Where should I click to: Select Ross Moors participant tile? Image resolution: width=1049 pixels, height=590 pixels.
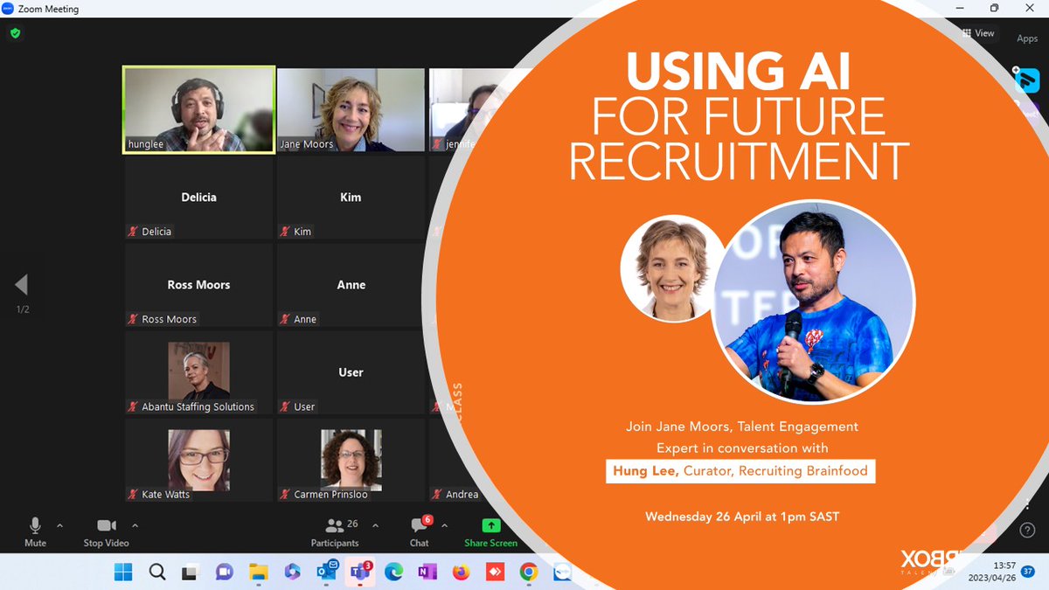(x=198, y=285)
